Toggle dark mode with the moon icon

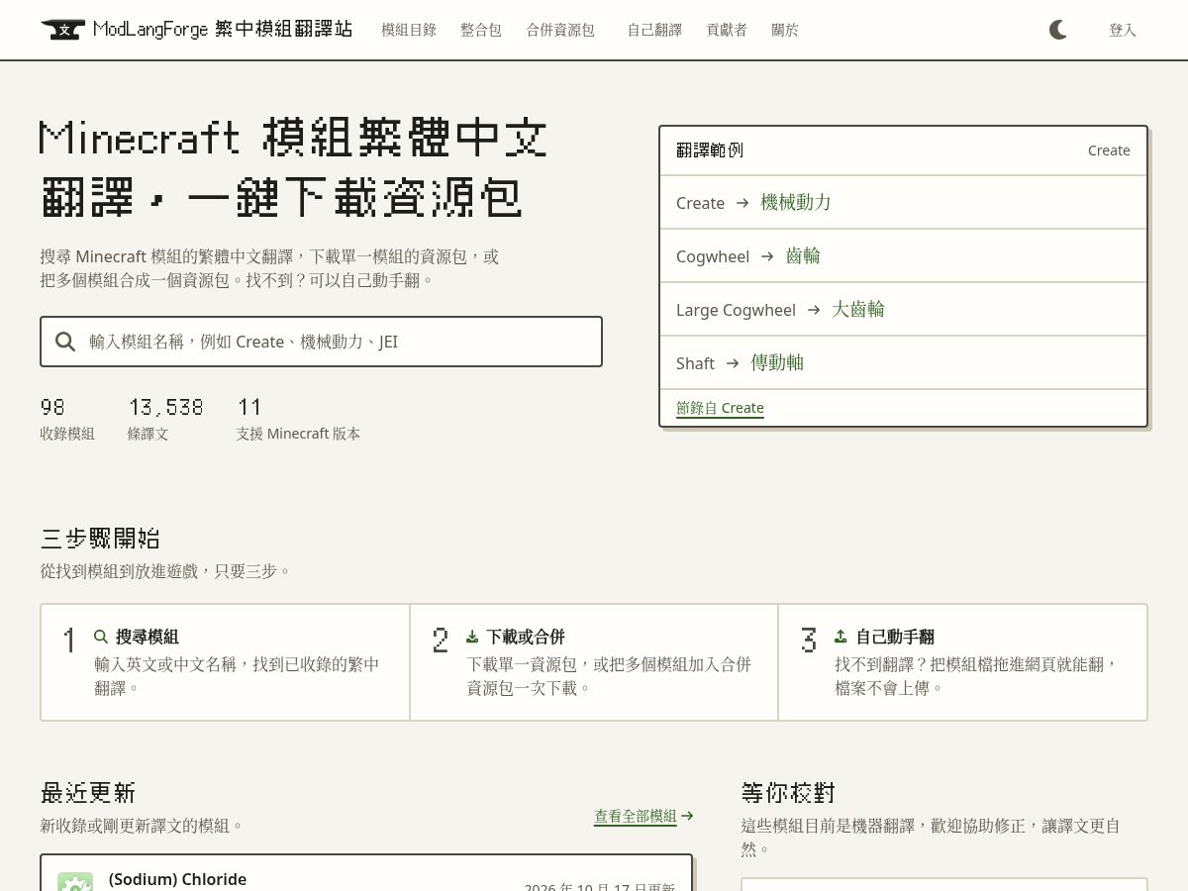click(1058, 30)
